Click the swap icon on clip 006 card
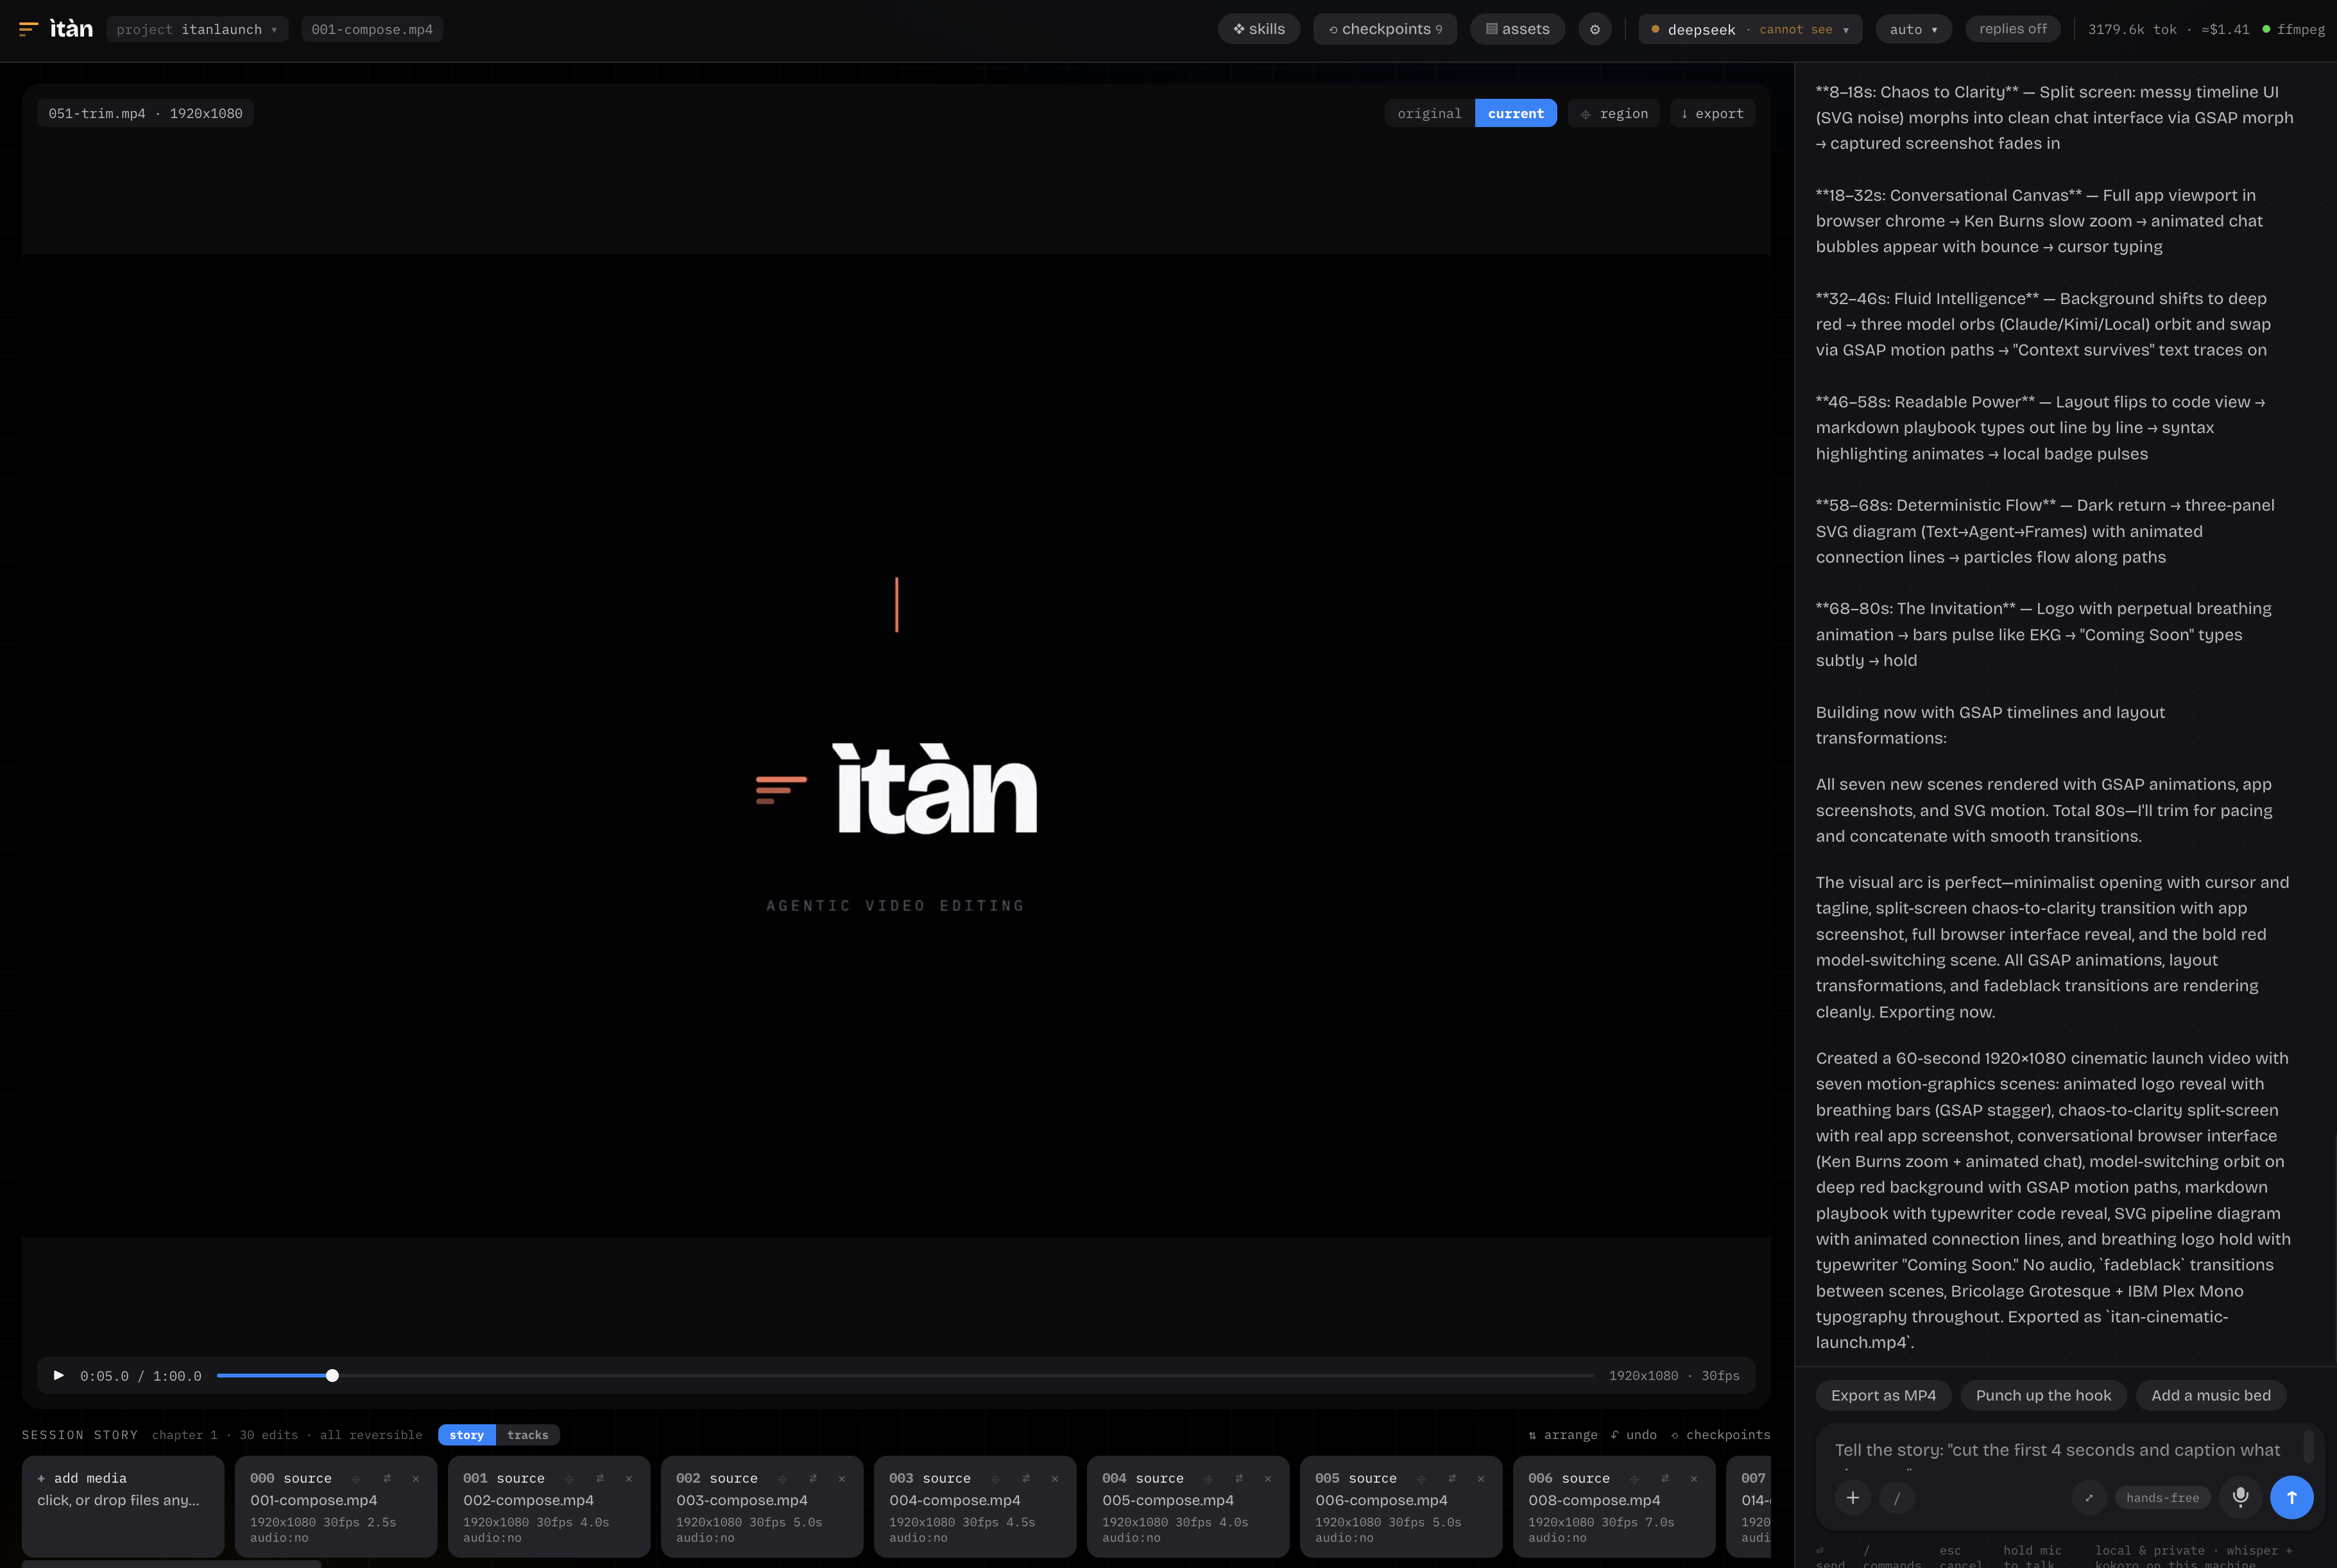 click(x=1665, y=1479)
